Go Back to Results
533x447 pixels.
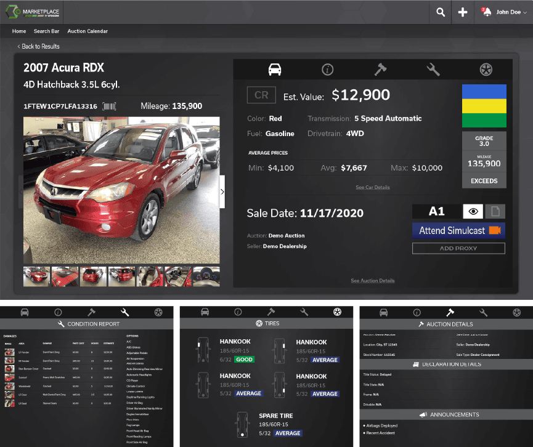(38, 46)
